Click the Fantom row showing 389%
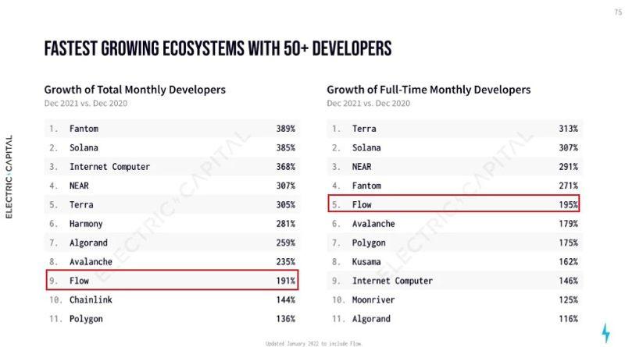The width and height of the screenshot is (625, 347). (x=171, y=128)
